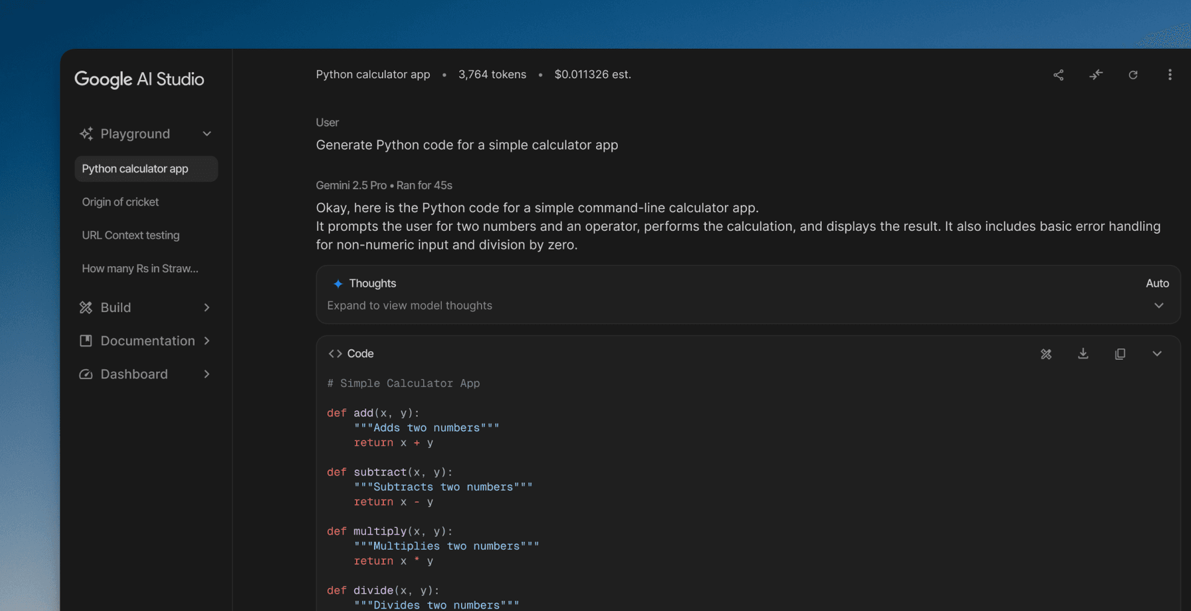Open the Build section
The image size is (1191, 611).
(116, 307)
